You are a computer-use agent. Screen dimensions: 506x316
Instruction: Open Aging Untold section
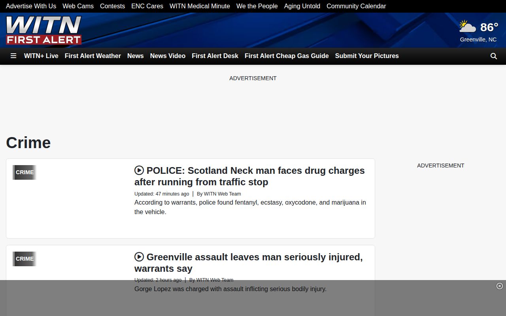tap(302, 6)
